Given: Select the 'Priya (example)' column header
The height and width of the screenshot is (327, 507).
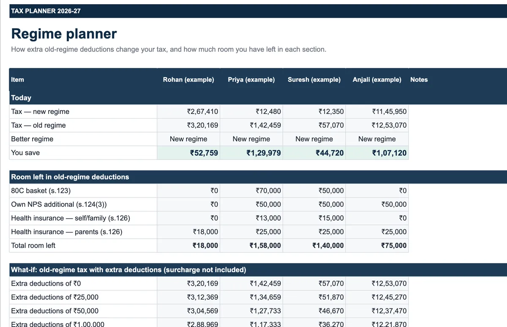Looking at the screenshot, I should (x=251, y=79).
